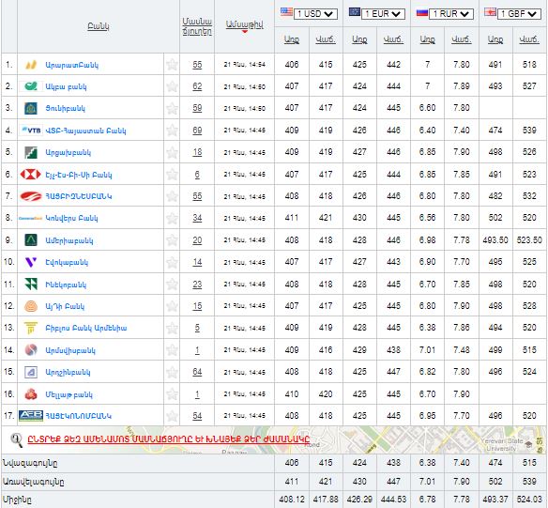This screenshot has width=548, height=508.
Task: Open the 1 EUR currency dropdown
Action: [384, 14]
